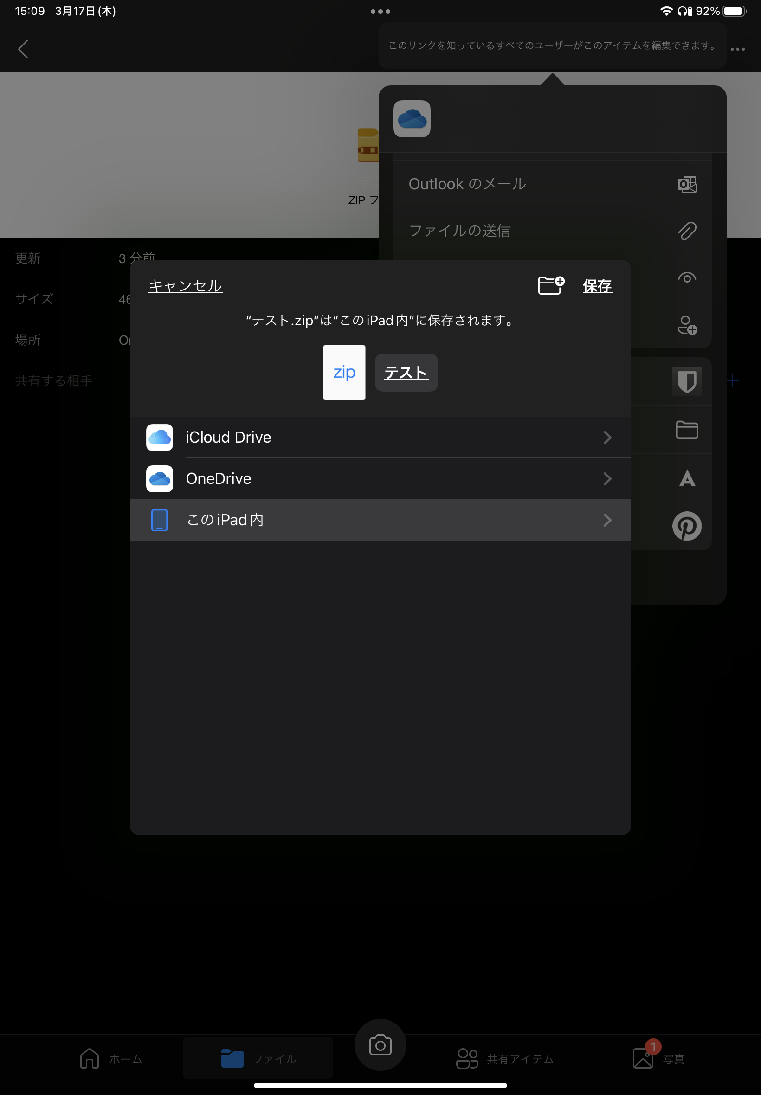Screen dimensions: 761x1095
Task: Select この iPad 内 as save location
Action: [x=380, y=520]
